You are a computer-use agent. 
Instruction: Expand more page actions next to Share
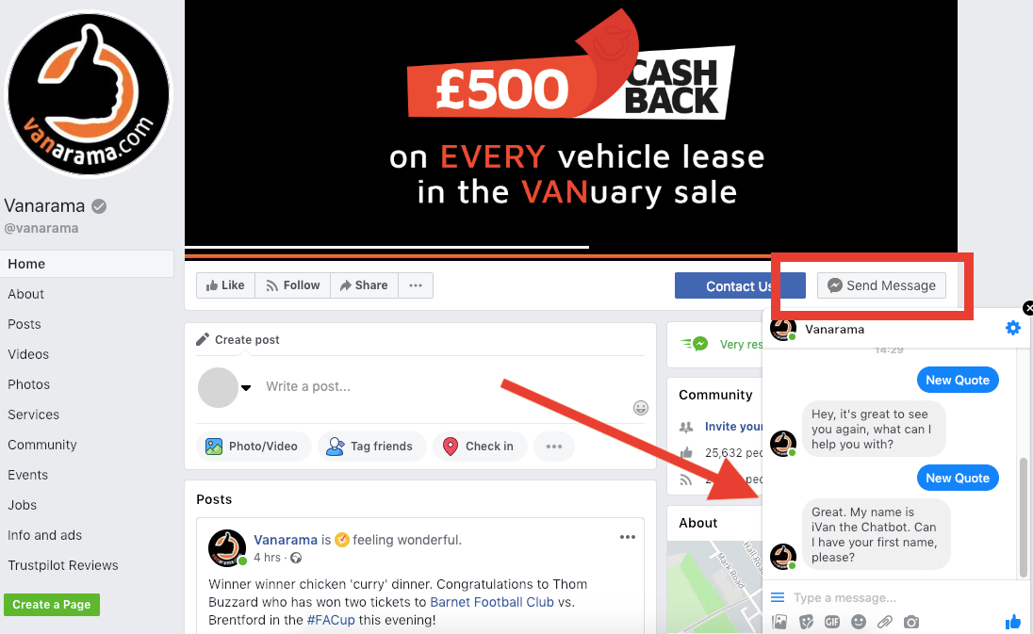click(415, 285)
